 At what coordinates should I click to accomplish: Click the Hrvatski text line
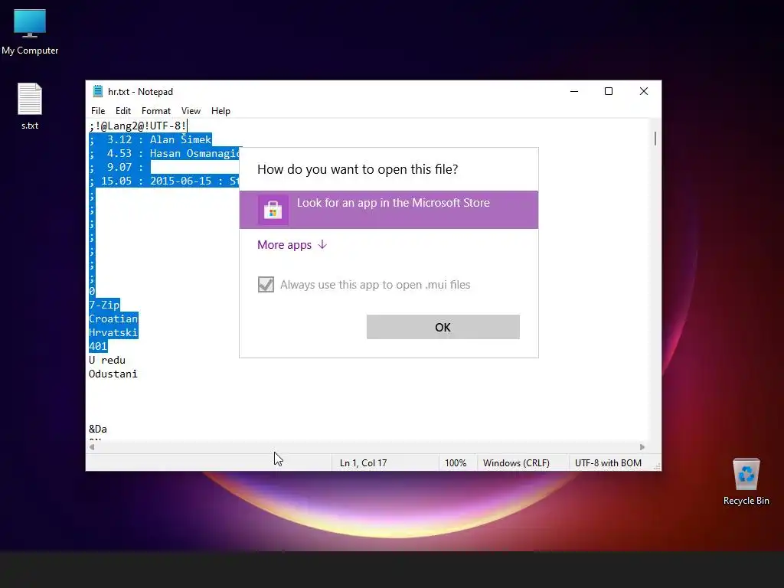click(113, 332)
